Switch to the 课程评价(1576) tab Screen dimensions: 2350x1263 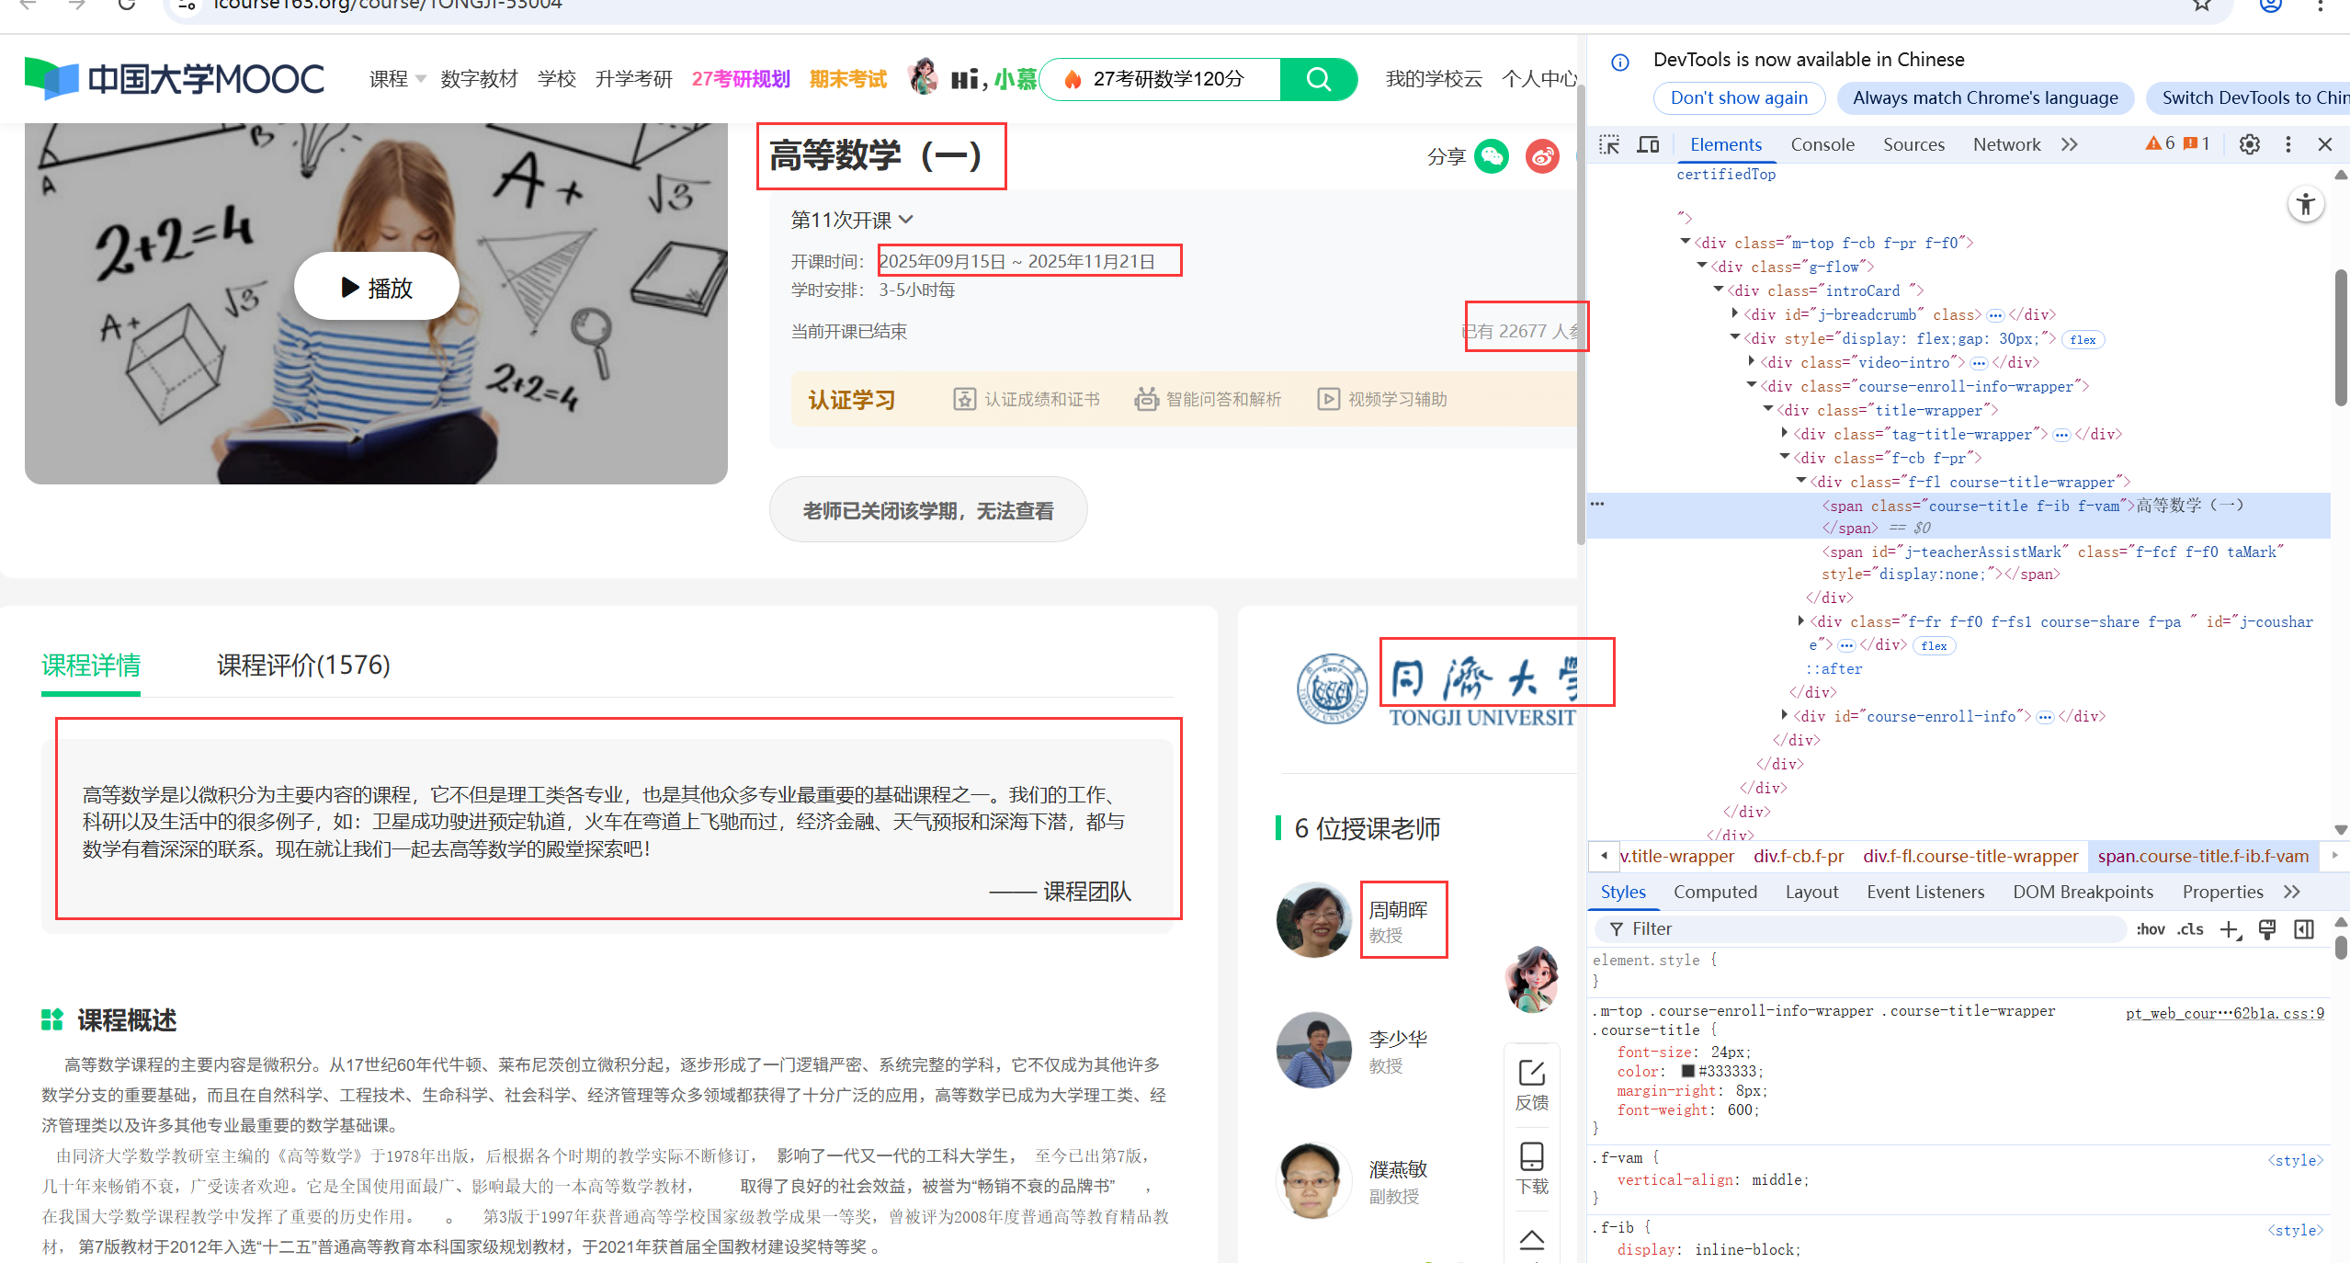[x=303, y=665]
